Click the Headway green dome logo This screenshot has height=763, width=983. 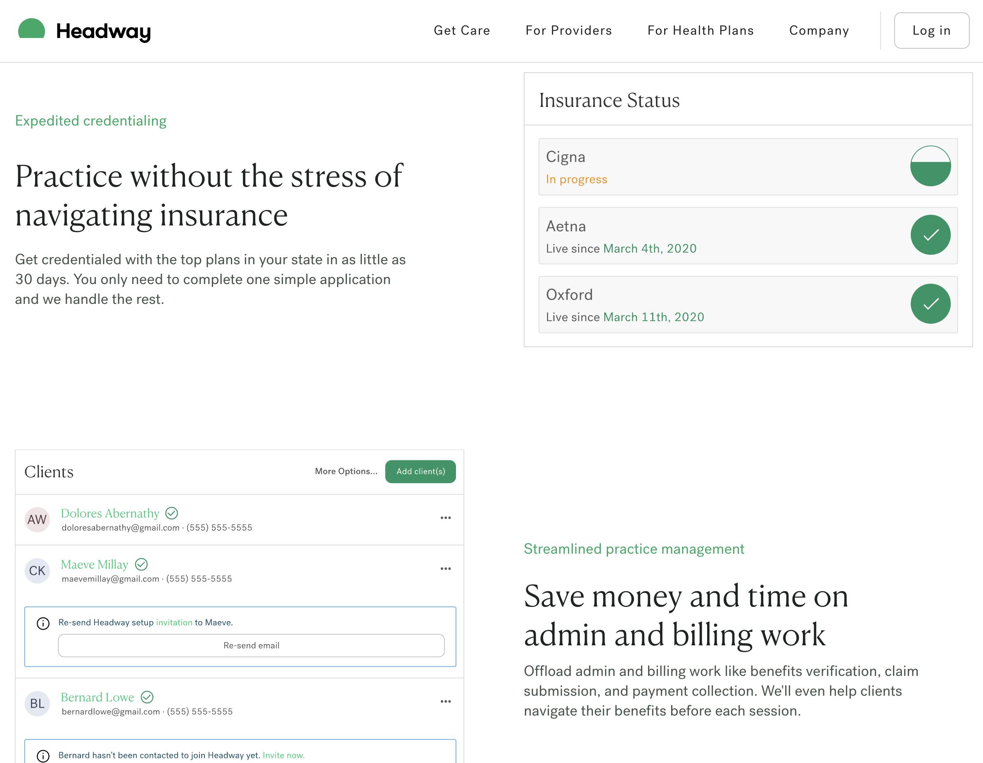31,29
